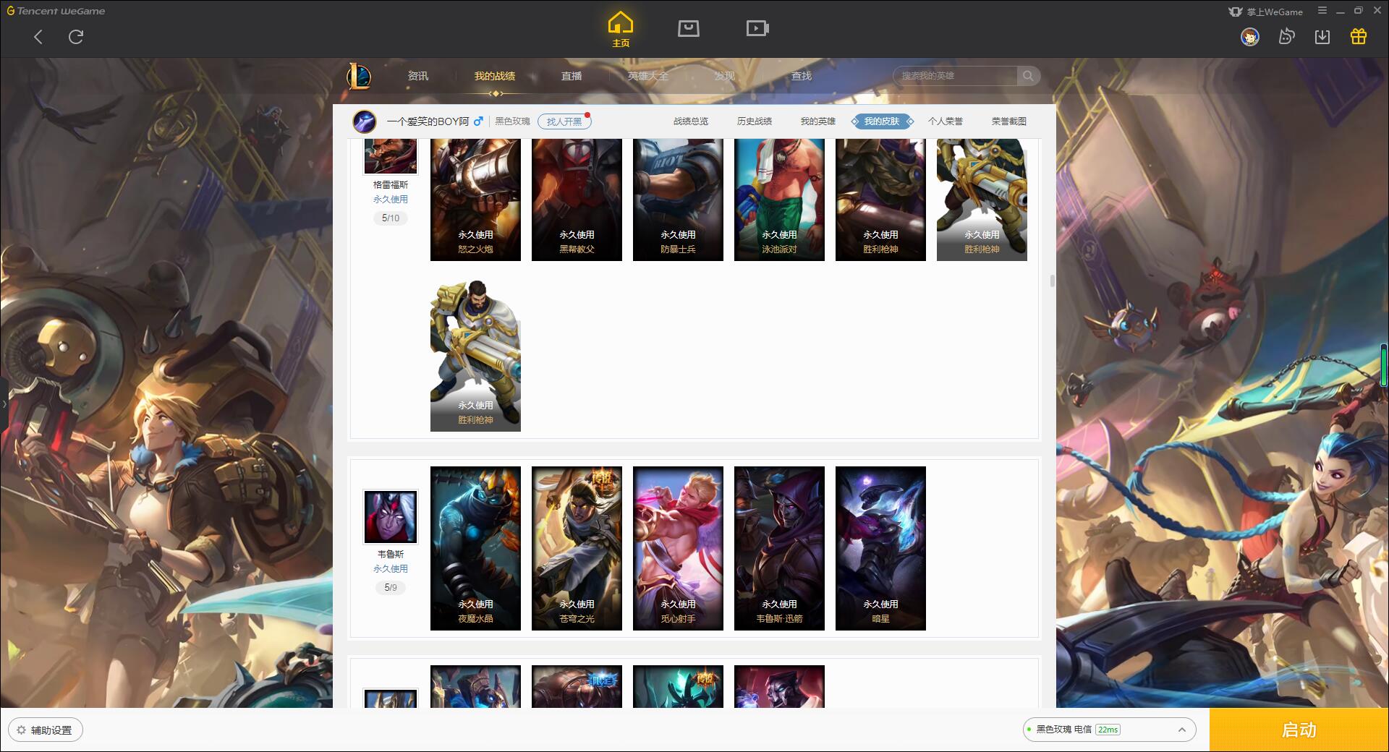The height and width of the screenshot is (752, 1389).
Task: Open the 我的英雄 sub-tab
Action: click(818, 121)
